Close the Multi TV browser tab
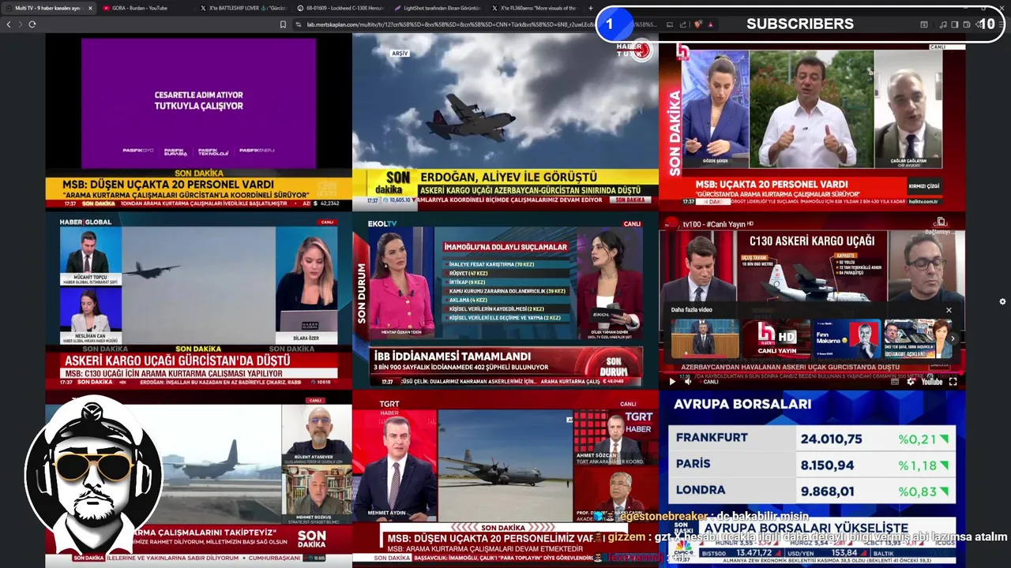 pos(90,8)
